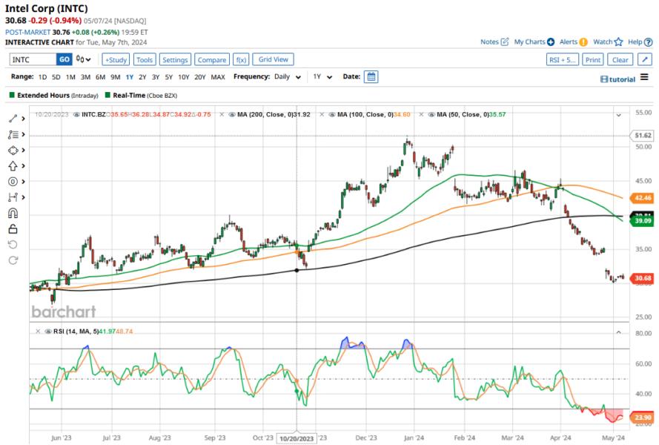Viewport: 659px width, 445px height.
Task: Remove the MA 200 study
Action: pos(223,115)
